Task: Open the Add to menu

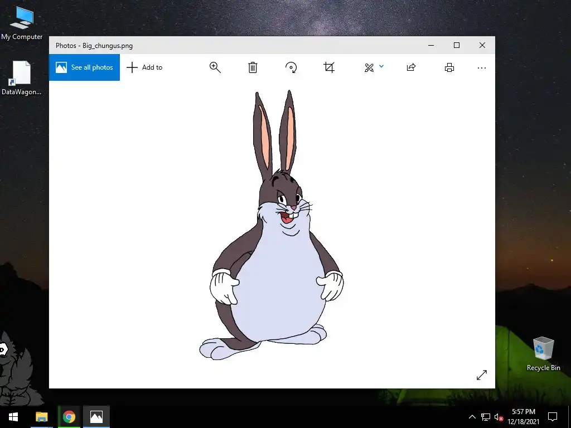Action: pyautogui.click(x=144, y=67)
